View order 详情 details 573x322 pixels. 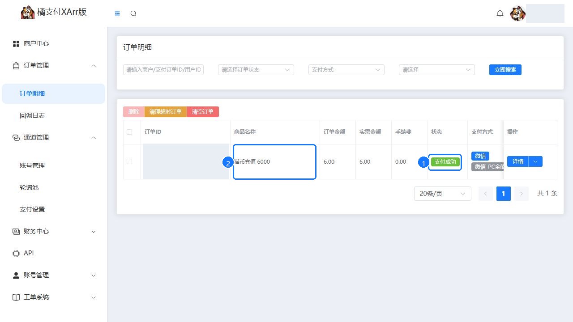pyautogui.click(x=518, y=161)
